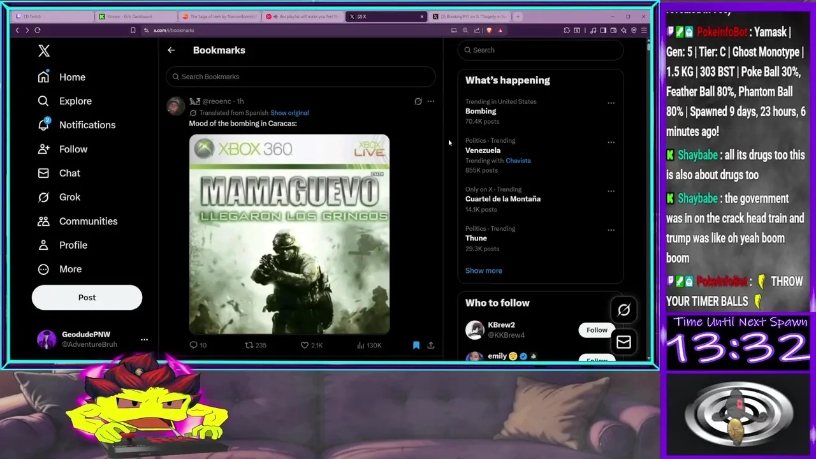Click Grok icon on the tweet
Screen dimensions: 816x459
click(418, 101)
